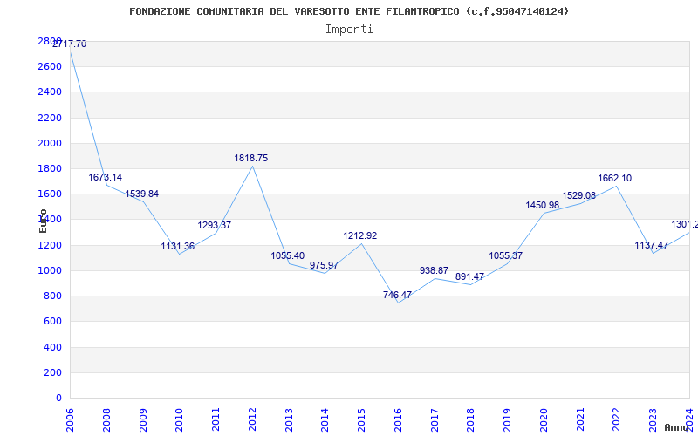Viewport: 698px width, 436px height.
Task: Click x-axis year 2014
Action: pyautogui.click(x=325, y=420)
